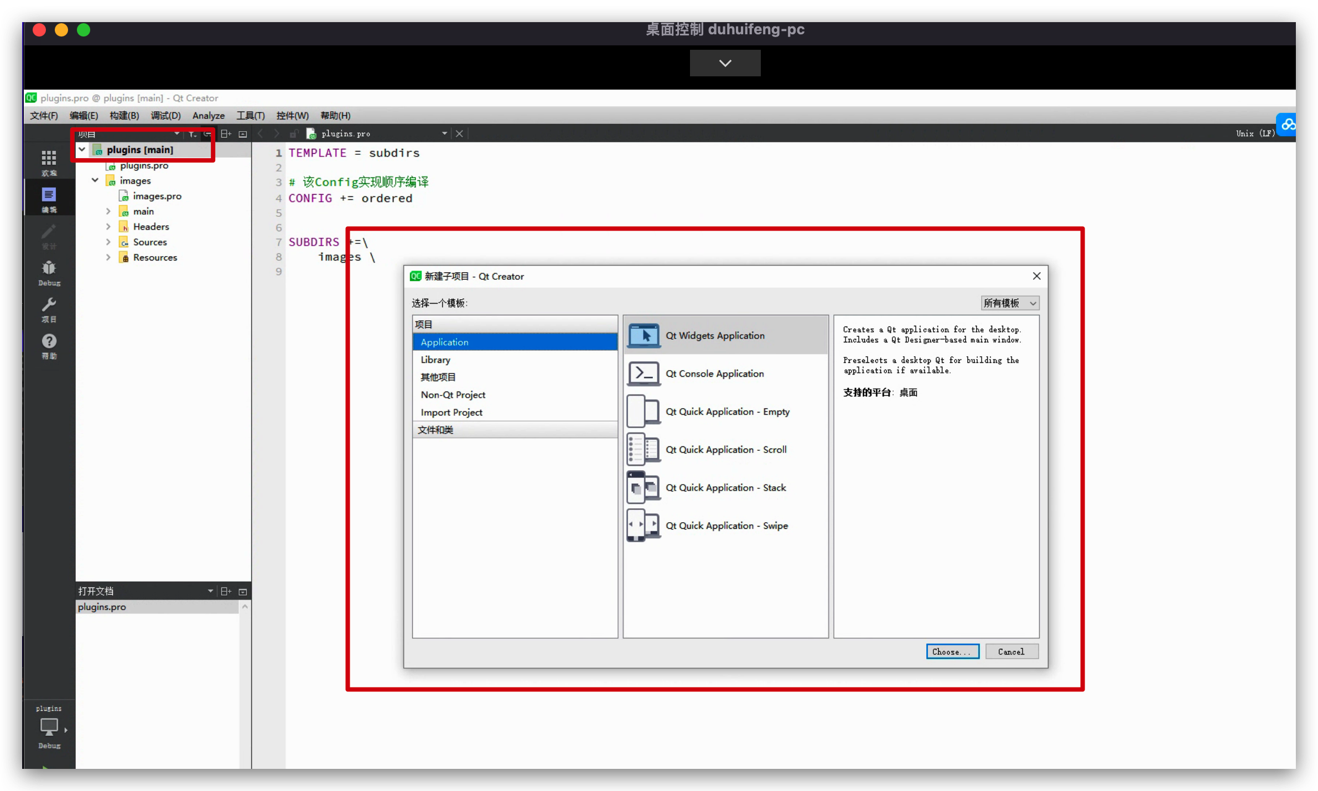1318x791 pixels.
Task: Select Qt Widgets Application template icon
Action: pos(644,335)
